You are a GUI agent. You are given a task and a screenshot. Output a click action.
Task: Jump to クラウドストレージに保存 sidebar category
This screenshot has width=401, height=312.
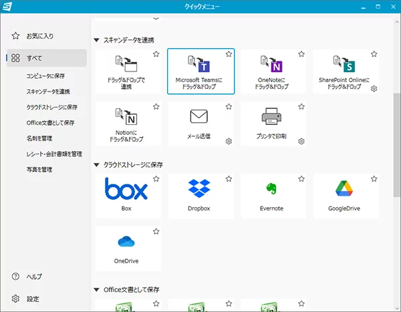52,107
